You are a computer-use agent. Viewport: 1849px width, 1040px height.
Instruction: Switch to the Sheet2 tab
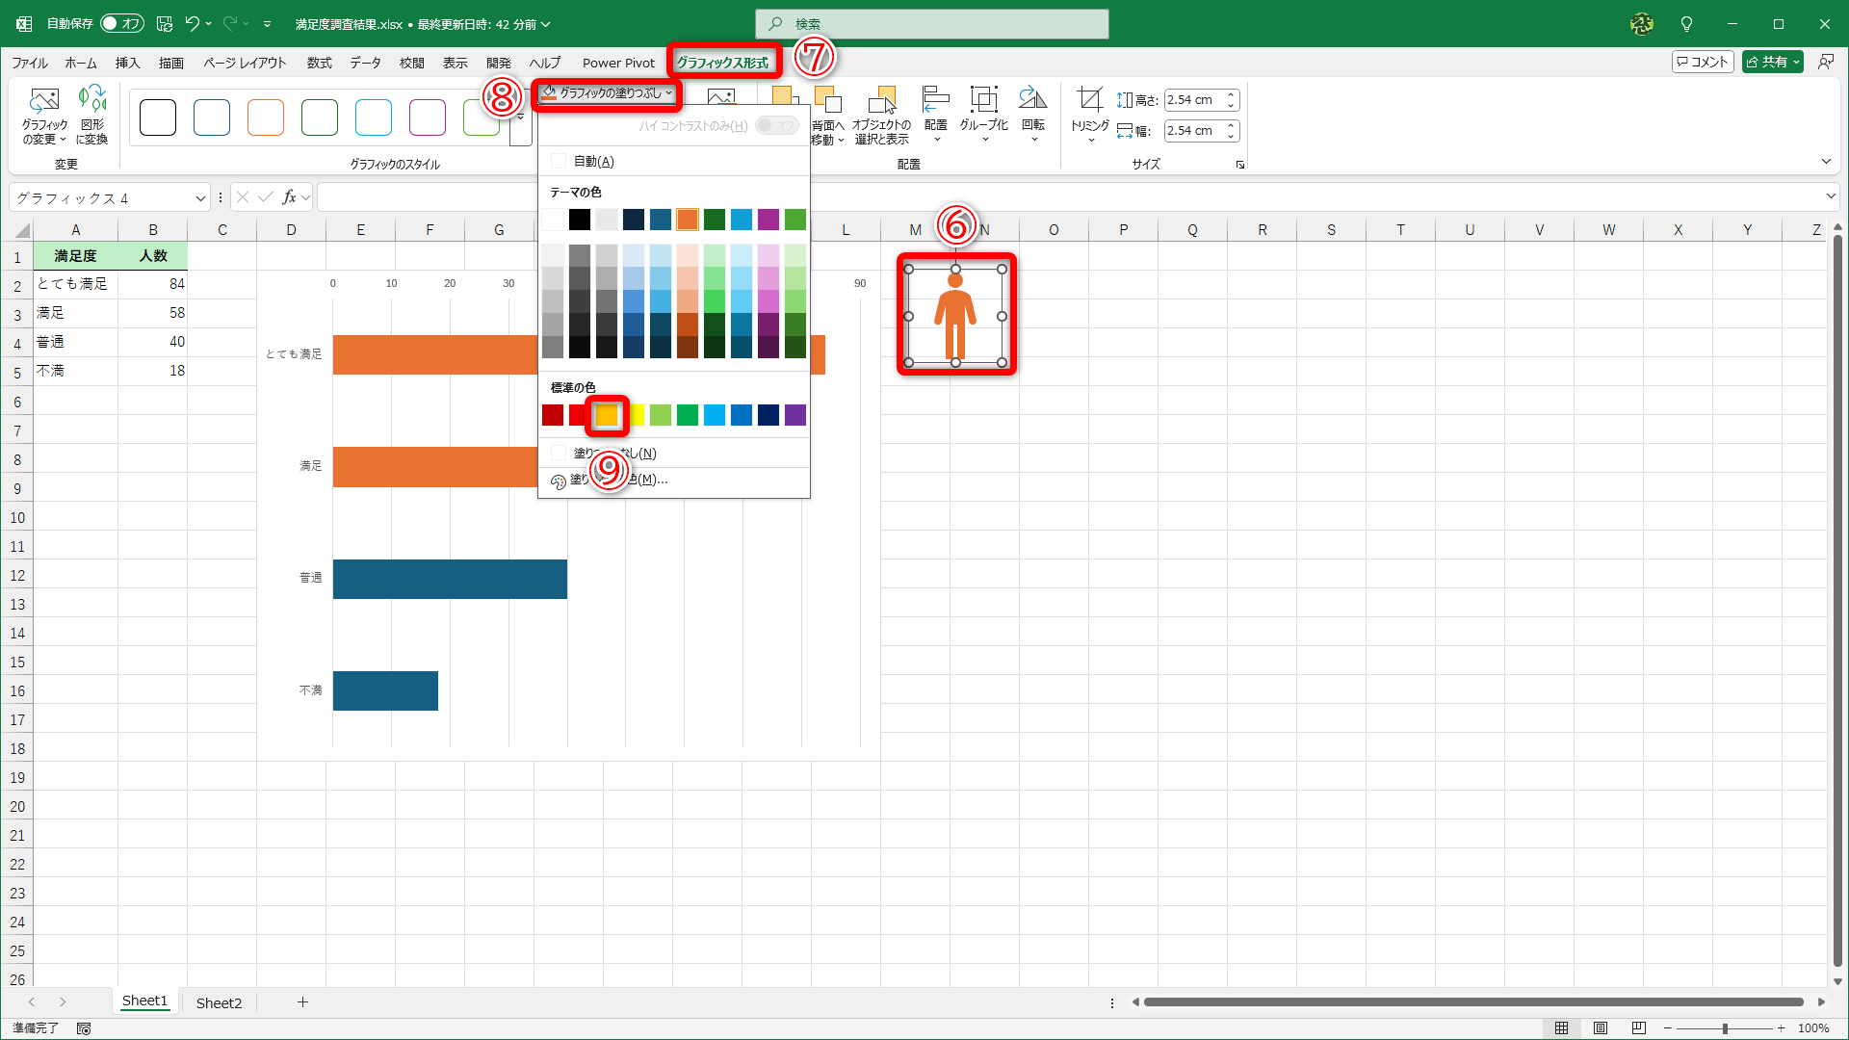click(x=219, y=1002)
